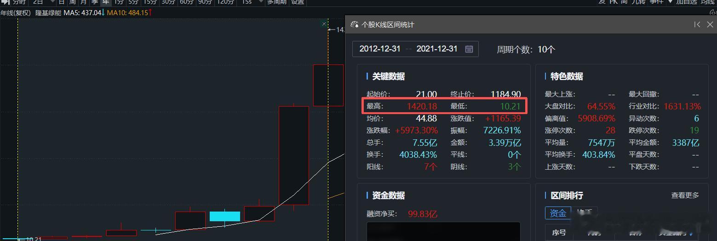Click the 换手 value 4038.43%
The width and height of the screenshot is (717, 241).
[418, 155]
